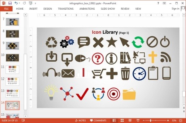Select the red checkmark icon
This screenshot has width=186, height=123.
click(82, 94)
